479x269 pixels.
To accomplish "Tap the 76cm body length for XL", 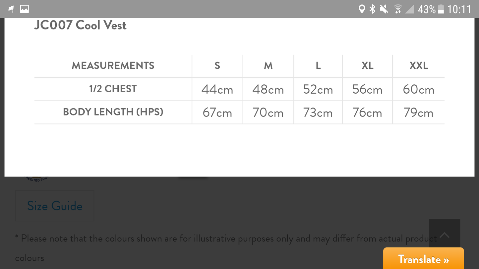I will [367, 113].
